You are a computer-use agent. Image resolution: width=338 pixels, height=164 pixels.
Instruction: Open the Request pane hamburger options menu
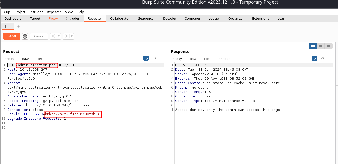point(162,58)
